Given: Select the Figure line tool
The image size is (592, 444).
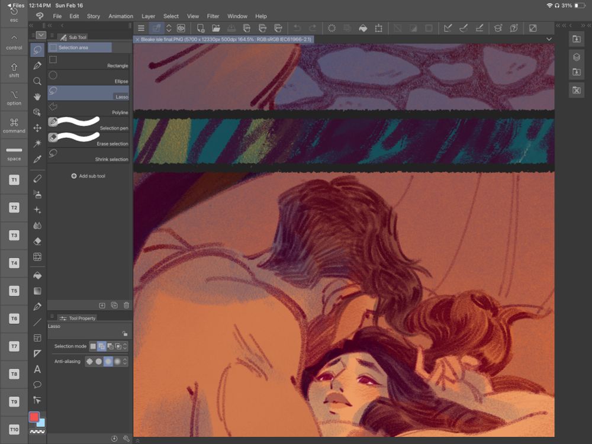Looking at the screenshot, I should click(x=37, y=323).
